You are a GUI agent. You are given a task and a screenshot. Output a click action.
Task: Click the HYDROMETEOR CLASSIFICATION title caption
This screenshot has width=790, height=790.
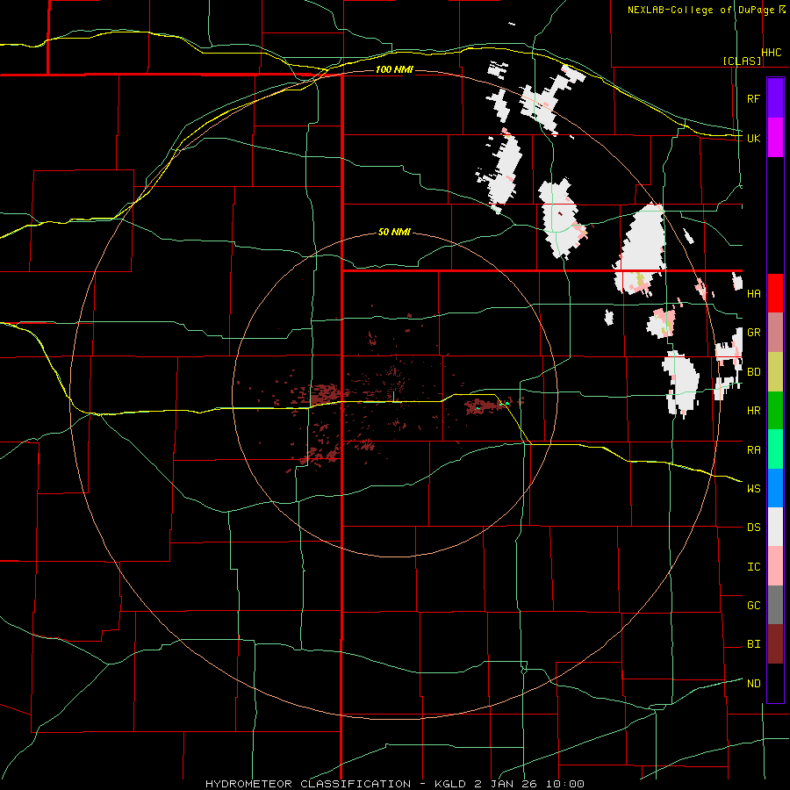pos(308,784)
